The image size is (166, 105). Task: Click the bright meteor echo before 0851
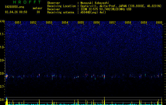click(7, 76)
